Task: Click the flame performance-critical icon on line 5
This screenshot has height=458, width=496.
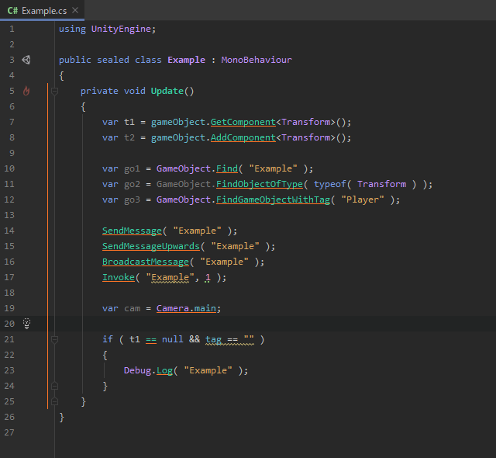Action: [26, 91]
